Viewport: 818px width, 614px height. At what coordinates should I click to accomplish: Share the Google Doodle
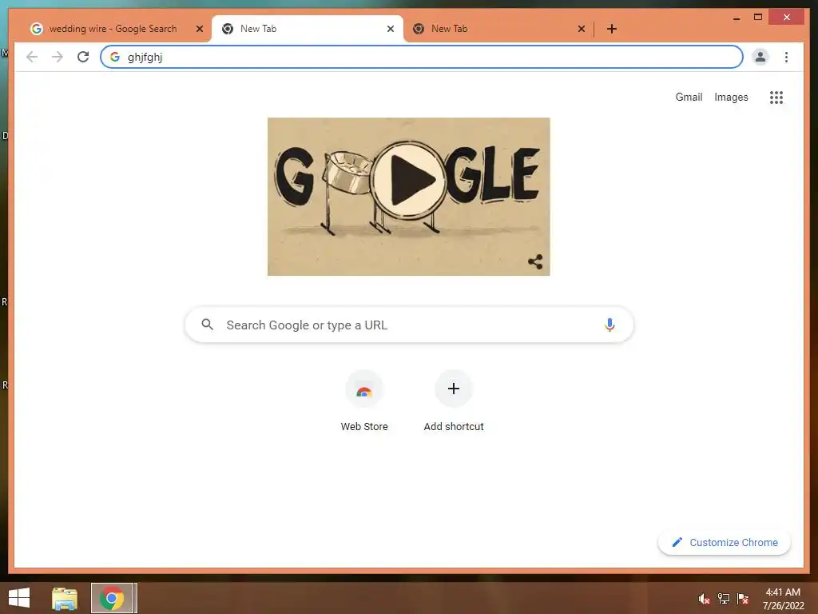(535, 261)
